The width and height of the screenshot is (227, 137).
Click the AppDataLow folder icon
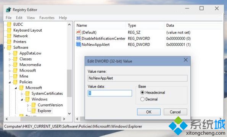pyautogui.click(x=15, y=53)
